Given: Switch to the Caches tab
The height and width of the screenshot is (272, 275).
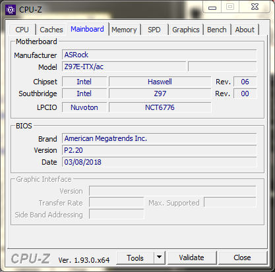Looking at the screenshot, I should point(51,30).
